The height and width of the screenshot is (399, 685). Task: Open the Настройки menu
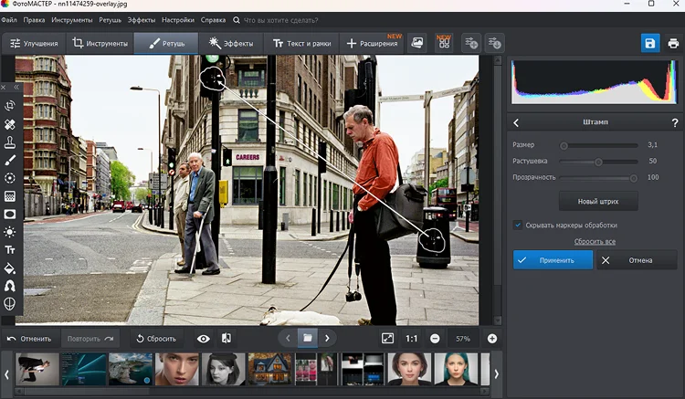[x=178, y=20]
